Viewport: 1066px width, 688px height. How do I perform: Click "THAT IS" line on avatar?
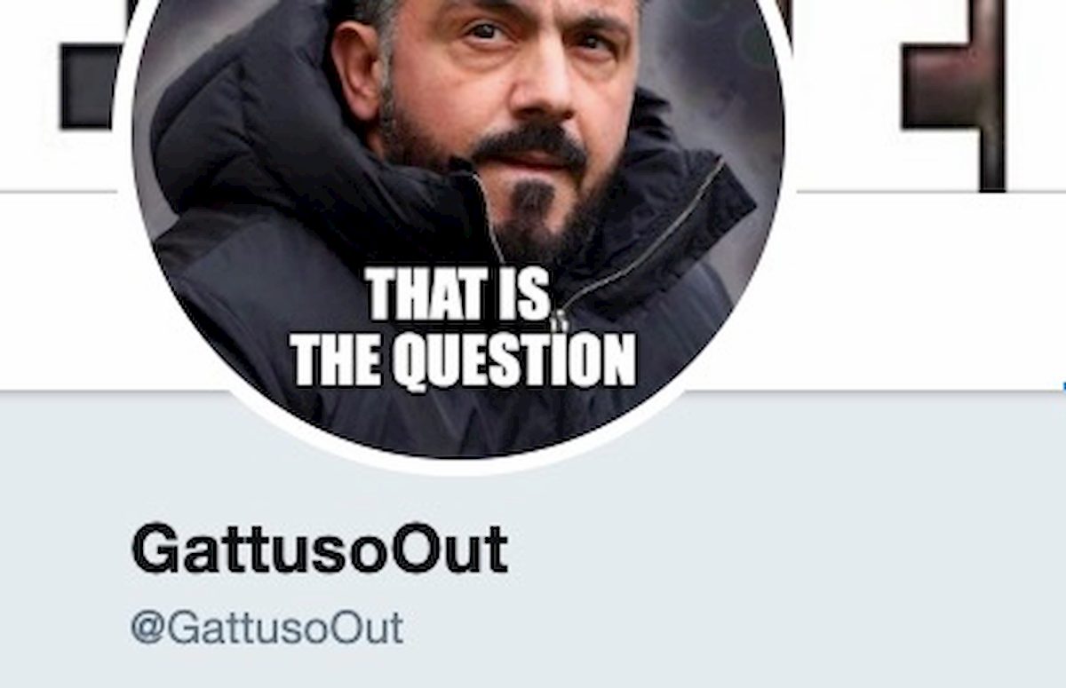coord(459,295)
